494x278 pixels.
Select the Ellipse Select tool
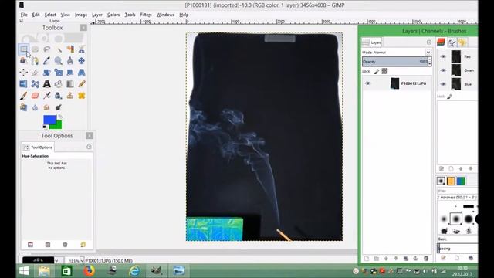pos(36,49)
